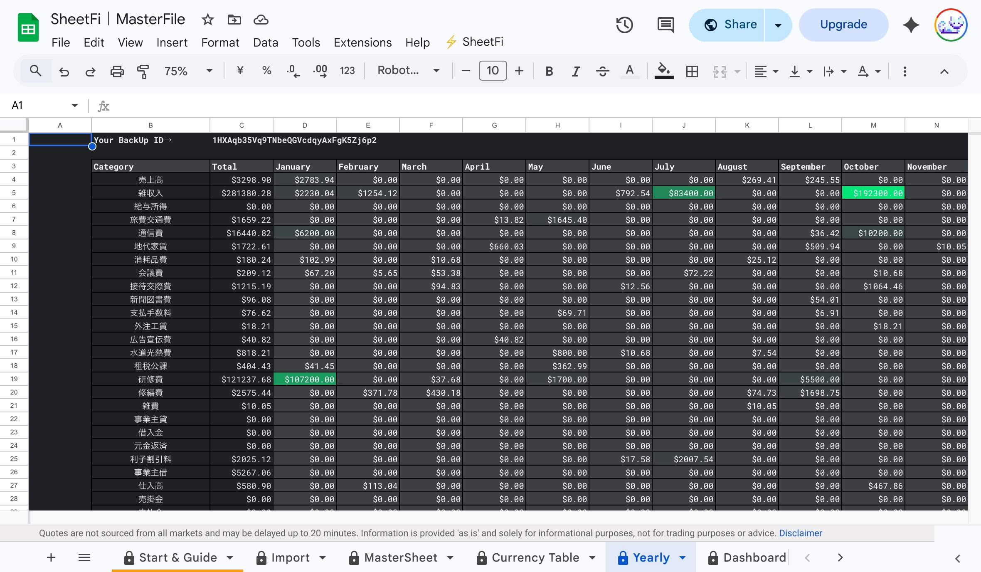
Task: Select the paint format tool
Action: click(143, 71)
